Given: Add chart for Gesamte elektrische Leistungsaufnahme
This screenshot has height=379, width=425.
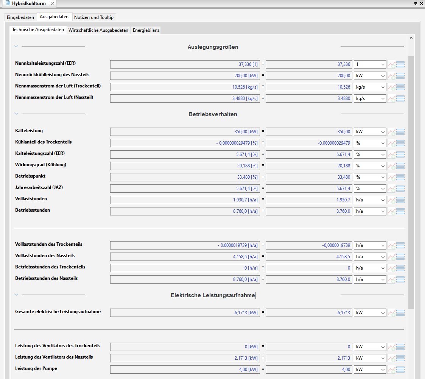Looking at the screenshot, I should click(x=391, y=313).
